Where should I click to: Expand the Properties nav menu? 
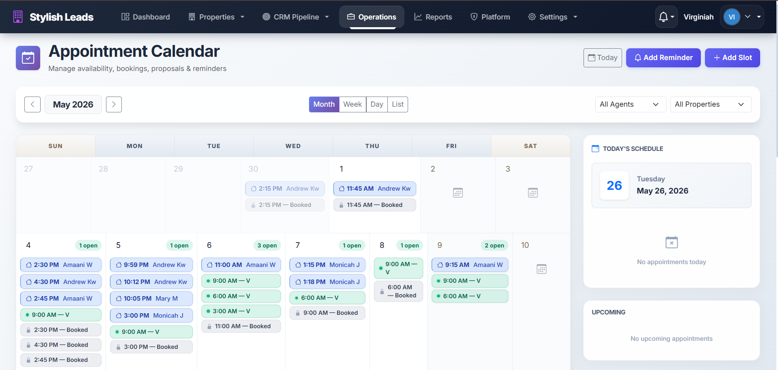pos(216,17)
